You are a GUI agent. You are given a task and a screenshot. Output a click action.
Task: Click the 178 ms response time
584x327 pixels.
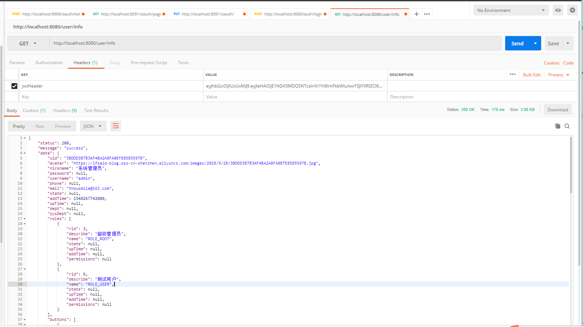[498, 109]
